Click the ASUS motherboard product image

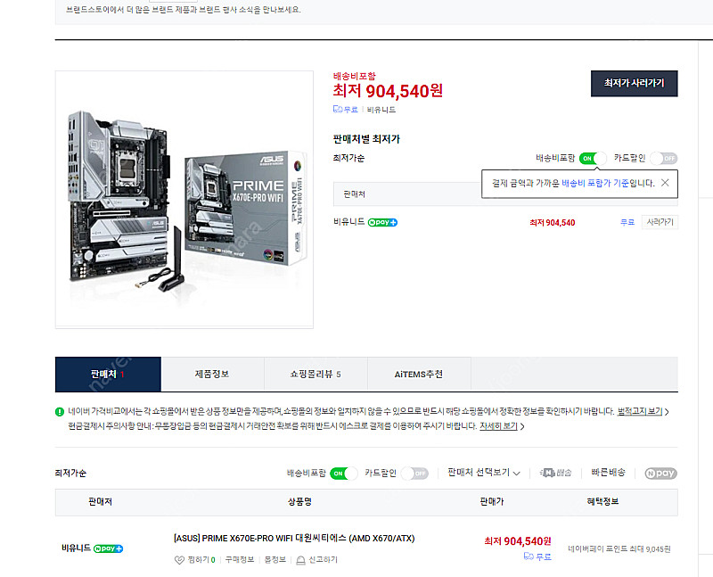point(184,199)
